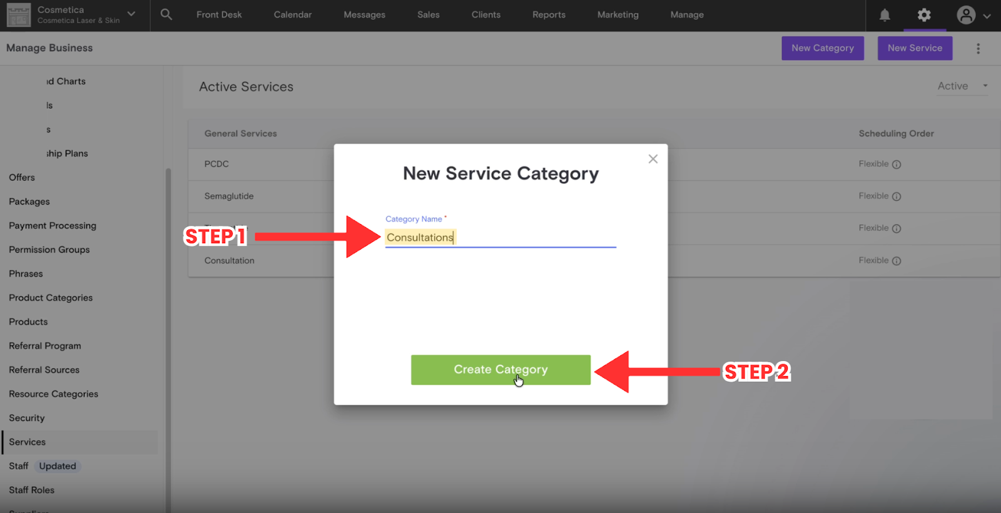The width and height of the screenshot is (1001, 513).
Task: Open Resource Categories in sidebar
Action: 54,394
